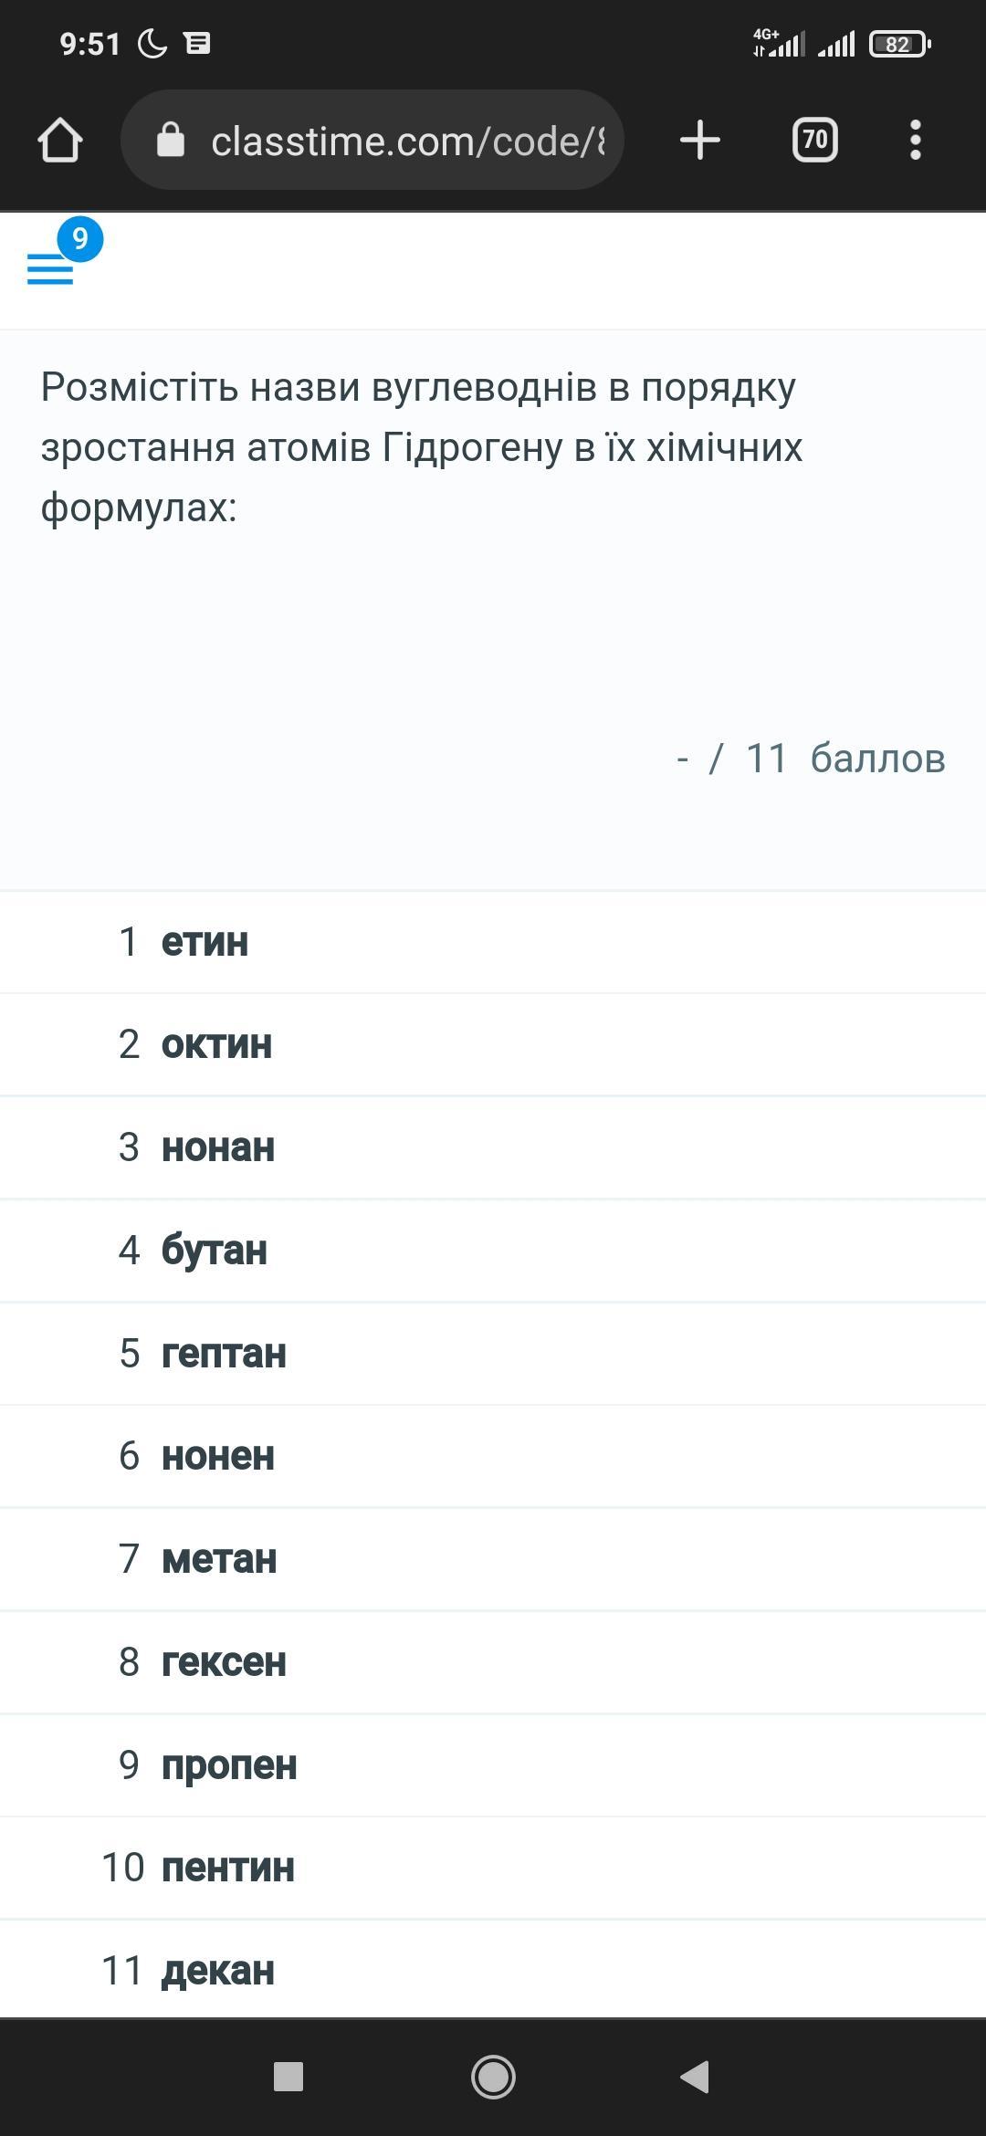Open the question list hamburger menu
The image size is (986, 2136).
click(x=51, y=269)
